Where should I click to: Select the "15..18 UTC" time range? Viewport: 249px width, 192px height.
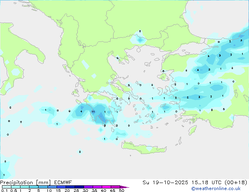click(206, 183)
